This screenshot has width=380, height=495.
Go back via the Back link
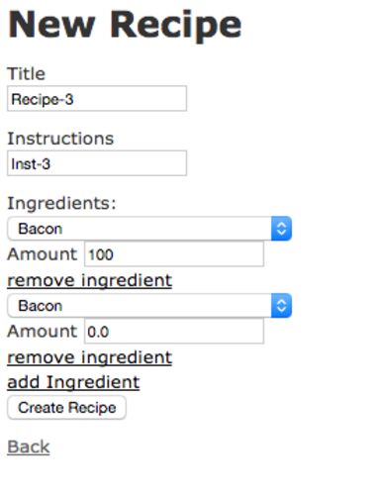click(x=29, y=447)
